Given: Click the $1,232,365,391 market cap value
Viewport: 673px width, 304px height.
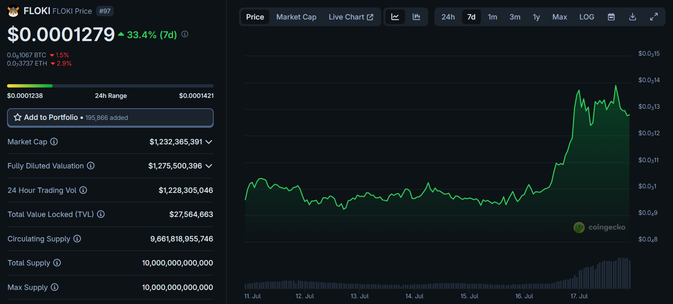Looking at the screenshot, I should [x=176, y=142].
